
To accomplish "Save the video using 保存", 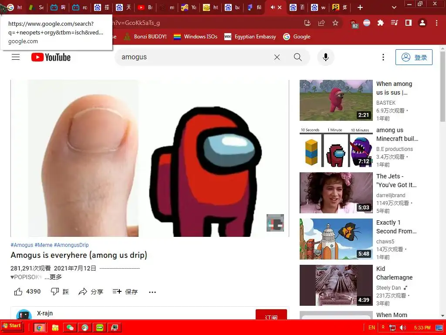I will (125, 292).
